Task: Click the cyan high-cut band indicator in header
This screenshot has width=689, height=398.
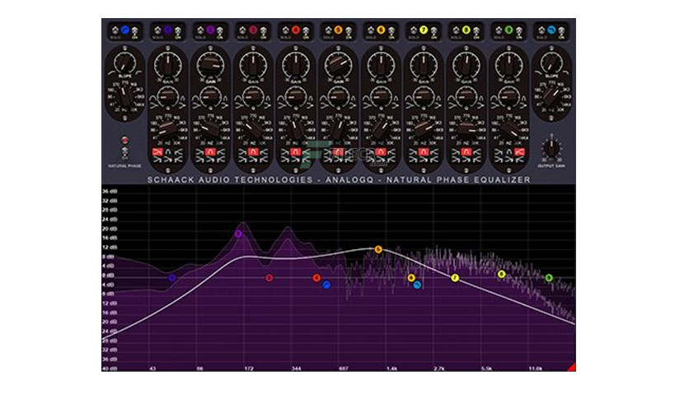Action: click(551, 30)
